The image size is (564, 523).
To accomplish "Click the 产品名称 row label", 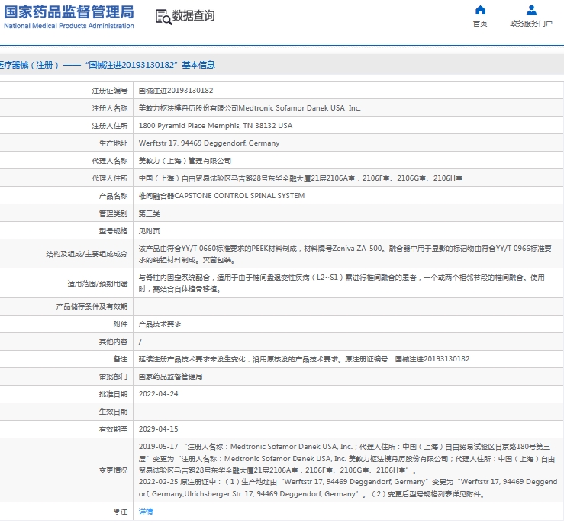I will pos(113,196).
